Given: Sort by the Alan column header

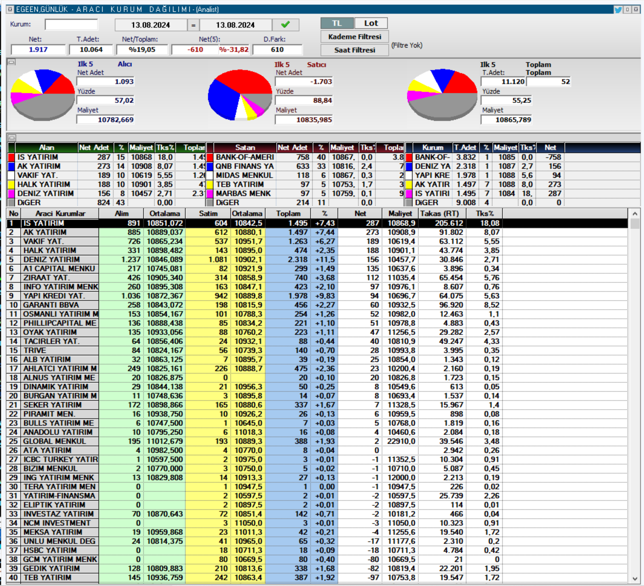Looking at the screenshot, I should point(46,148).
